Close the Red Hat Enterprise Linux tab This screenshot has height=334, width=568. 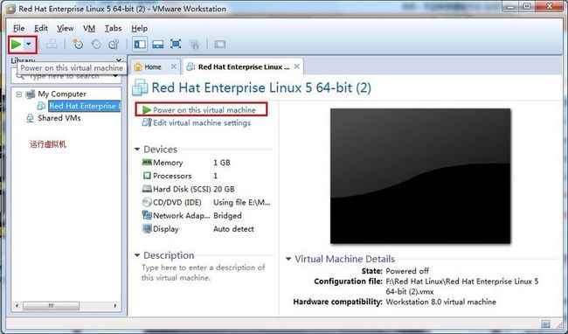pos(296,66)
